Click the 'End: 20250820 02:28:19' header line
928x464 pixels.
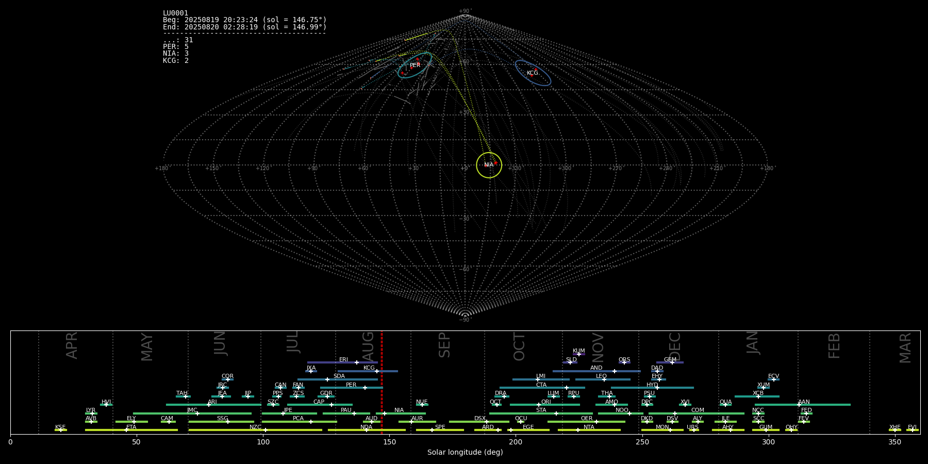point(245,27)
